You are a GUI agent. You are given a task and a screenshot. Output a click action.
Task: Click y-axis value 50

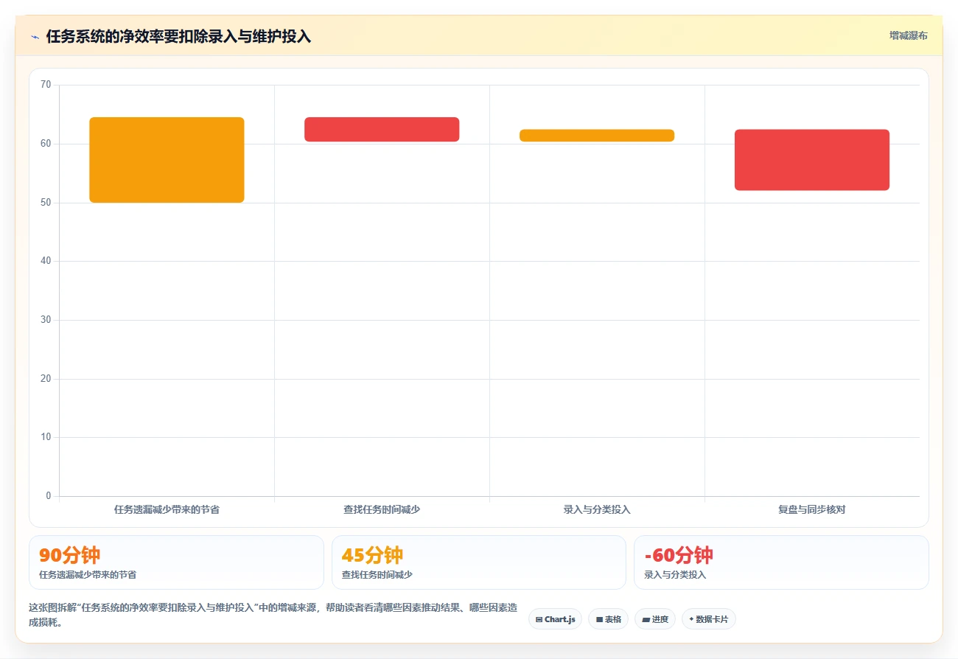[46, 202]
